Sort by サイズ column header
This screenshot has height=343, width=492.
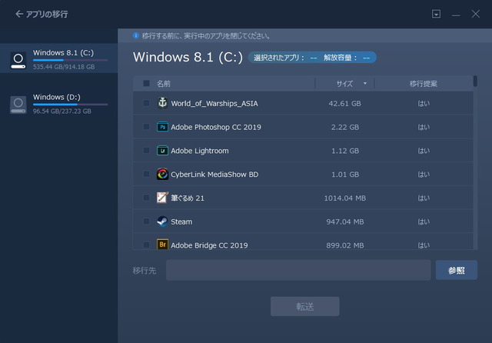coord(344,84)
